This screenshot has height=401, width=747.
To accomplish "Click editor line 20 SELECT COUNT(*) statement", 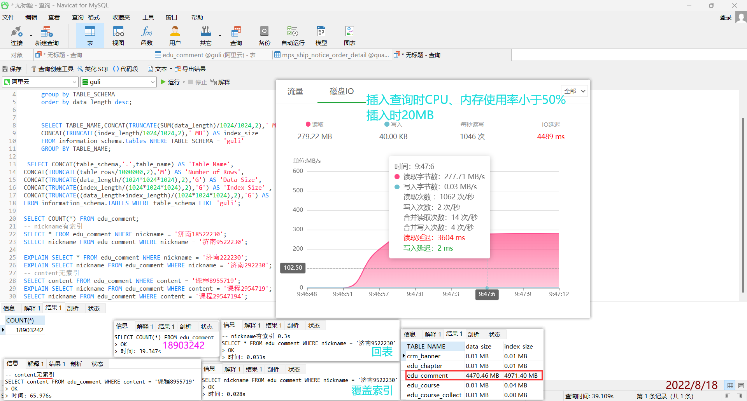I will (x=81, y=219).
